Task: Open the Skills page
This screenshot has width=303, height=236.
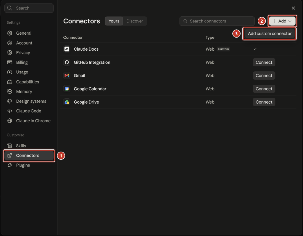Action: [x=29, y=145]
